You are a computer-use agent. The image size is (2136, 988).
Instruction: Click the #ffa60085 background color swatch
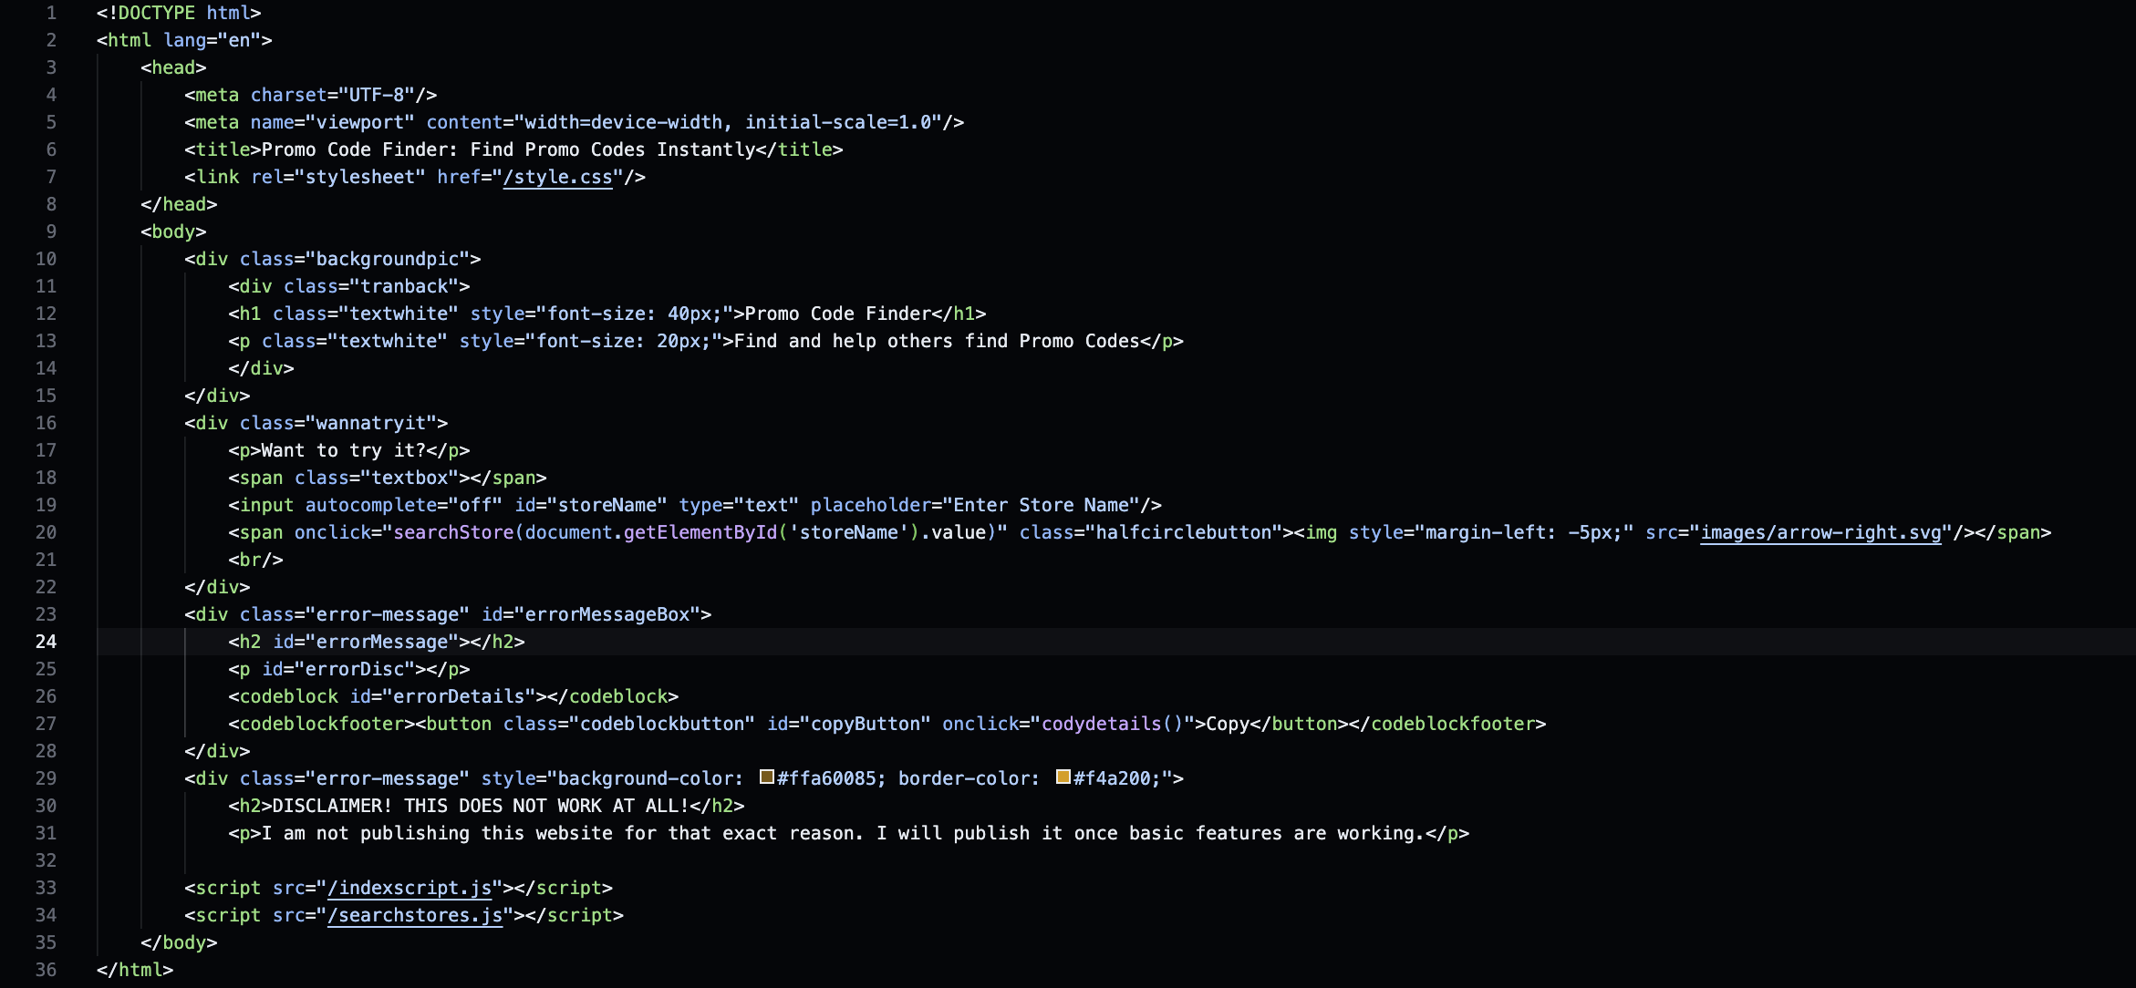click(x=767, y=777)
